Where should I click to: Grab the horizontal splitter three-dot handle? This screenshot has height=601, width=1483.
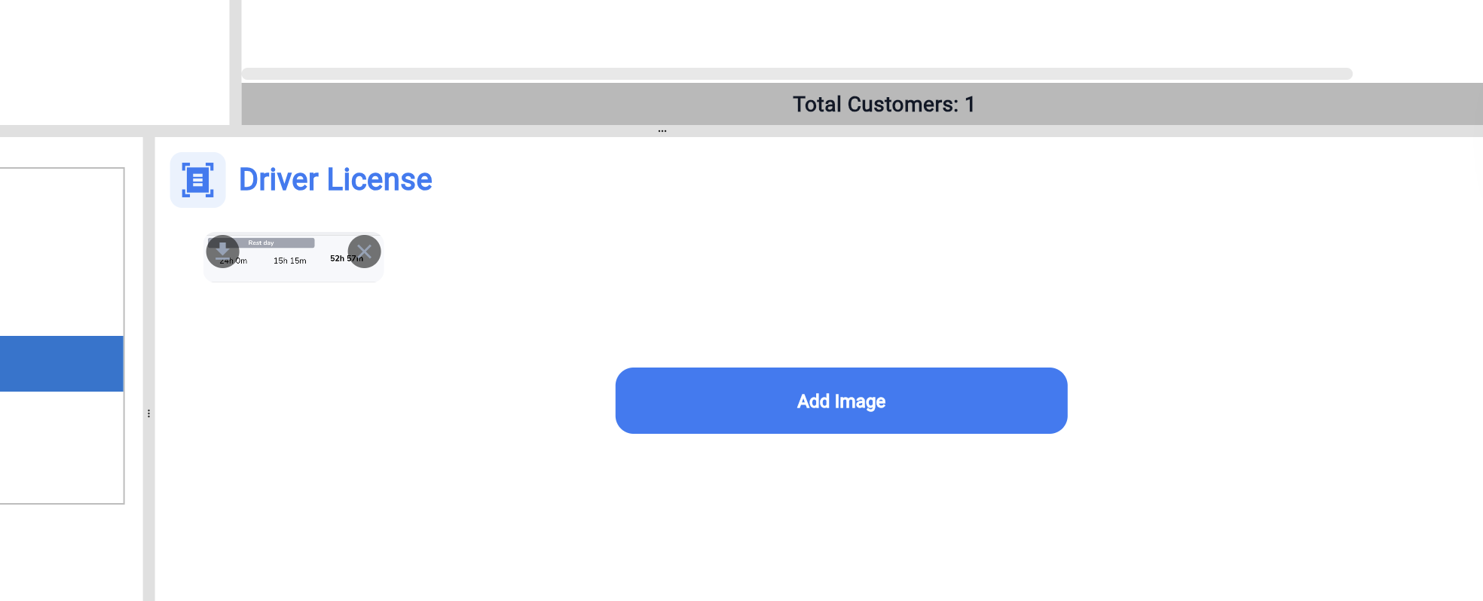(662, 131)
